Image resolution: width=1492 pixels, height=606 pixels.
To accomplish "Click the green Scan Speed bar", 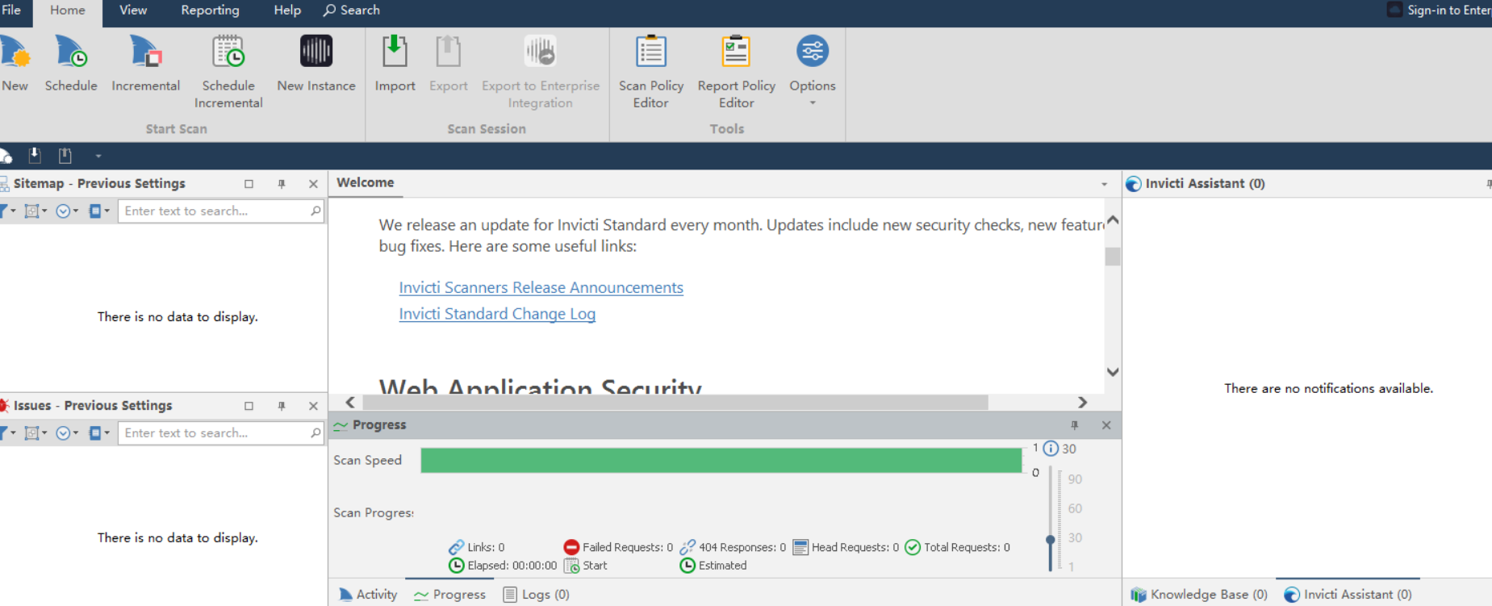I will pyautogui.click(x=721, y=460).
